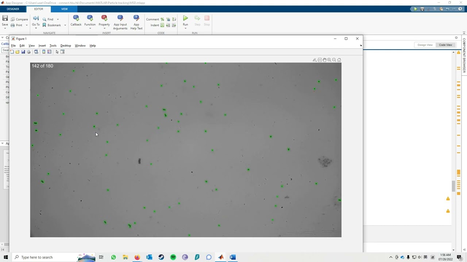Open the Function dropdown arrow
This screenshot has width=467, height=262.
tap(90, 28)
